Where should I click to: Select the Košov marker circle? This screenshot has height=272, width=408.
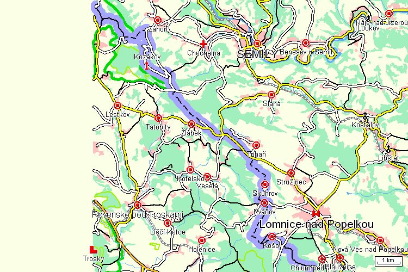pyautogui.click(x=272, y=237)
